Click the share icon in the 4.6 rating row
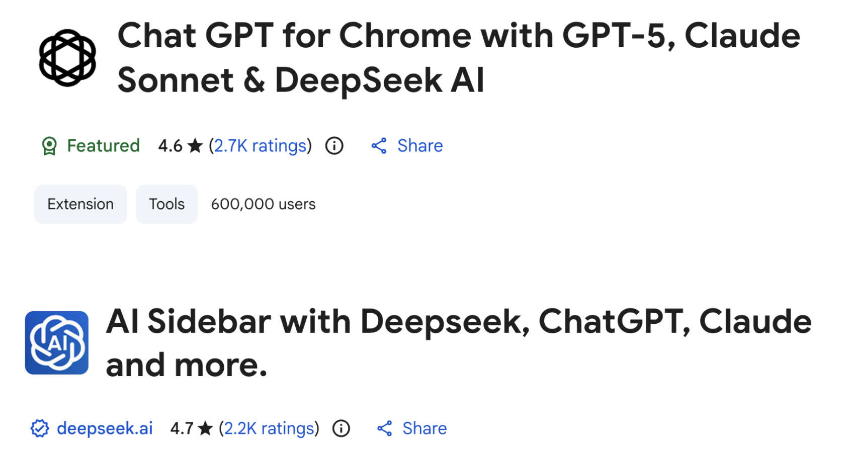 379,146
